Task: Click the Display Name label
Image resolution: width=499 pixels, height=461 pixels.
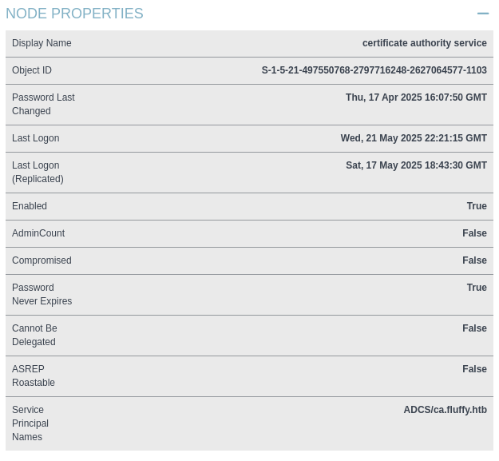Action: click(x=42, y=43)
